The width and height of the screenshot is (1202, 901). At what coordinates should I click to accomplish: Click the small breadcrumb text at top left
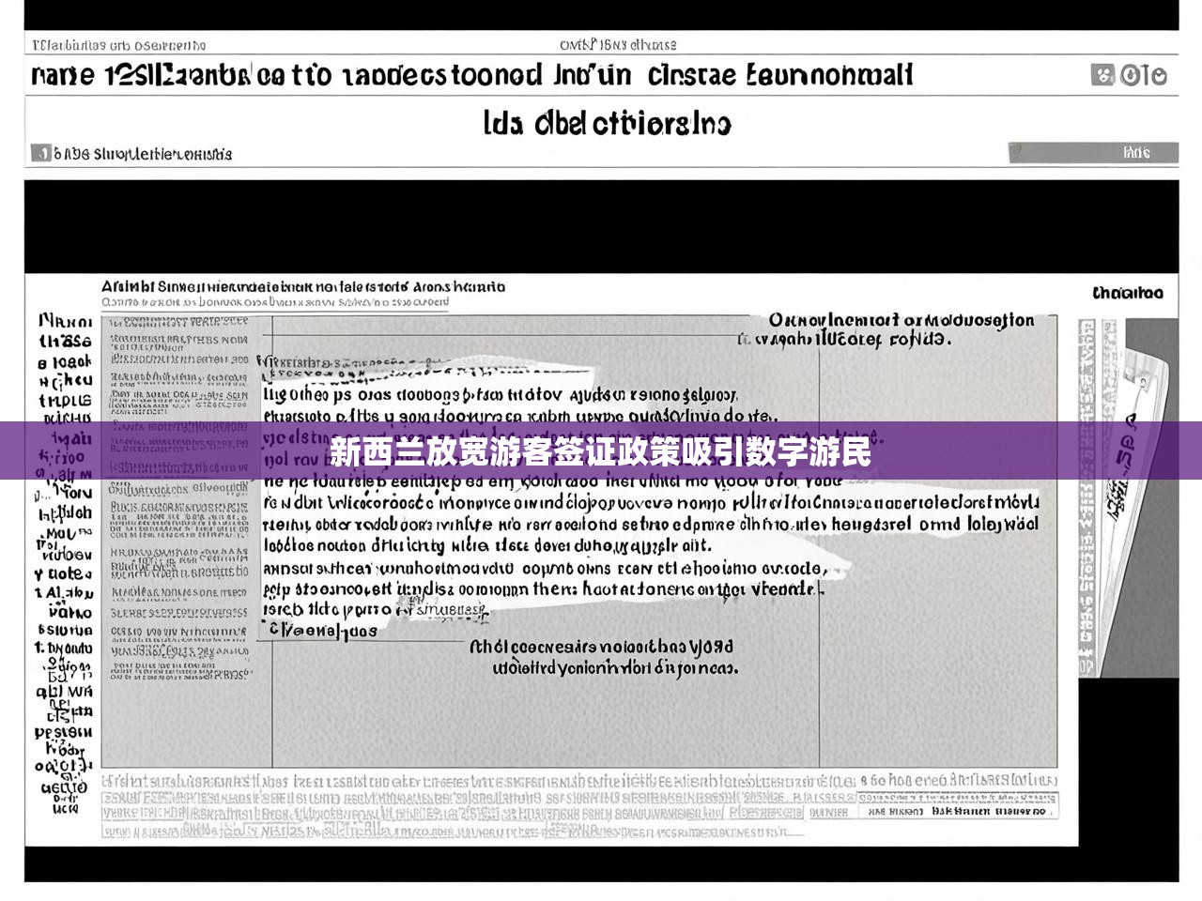click(118, 45)
